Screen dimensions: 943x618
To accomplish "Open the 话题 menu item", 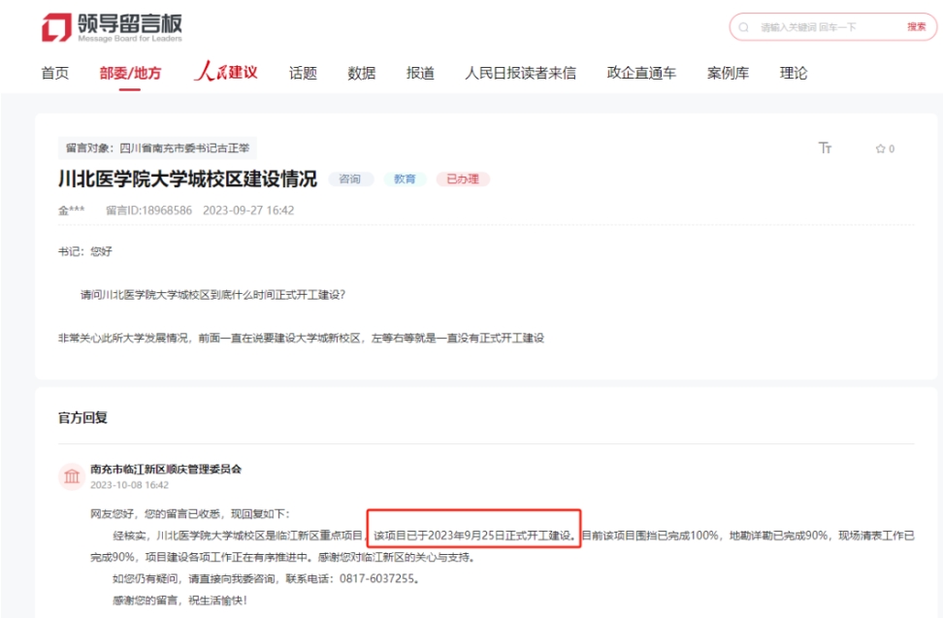I will click(x=302, y=72).
